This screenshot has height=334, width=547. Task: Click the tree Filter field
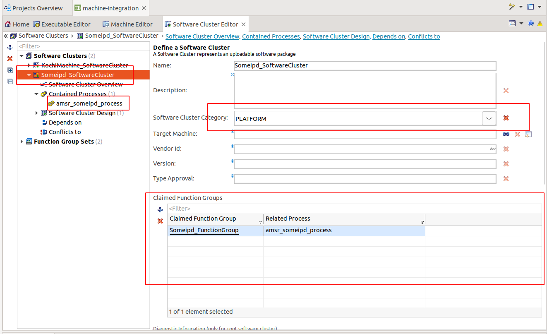83,46
